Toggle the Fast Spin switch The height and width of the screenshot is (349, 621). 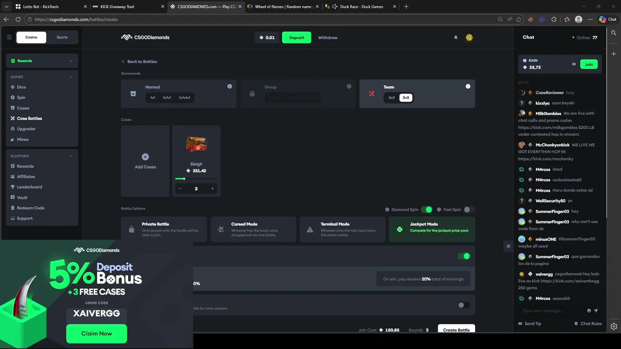[x=468, y=209]
